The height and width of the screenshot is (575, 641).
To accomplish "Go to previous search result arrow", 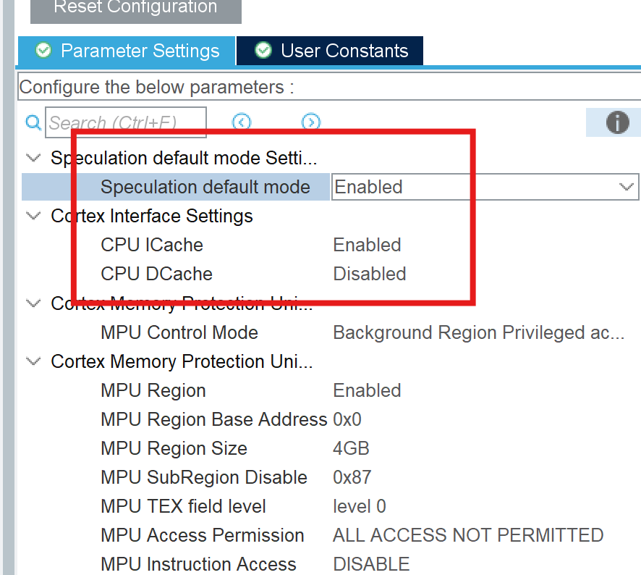I will (x=242, y=122).
